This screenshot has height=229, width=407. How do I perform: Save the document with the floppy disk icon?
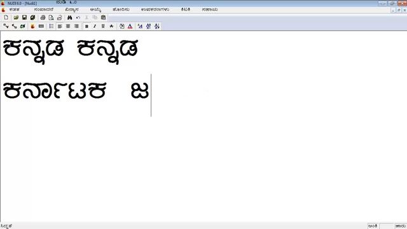(24, 18)
